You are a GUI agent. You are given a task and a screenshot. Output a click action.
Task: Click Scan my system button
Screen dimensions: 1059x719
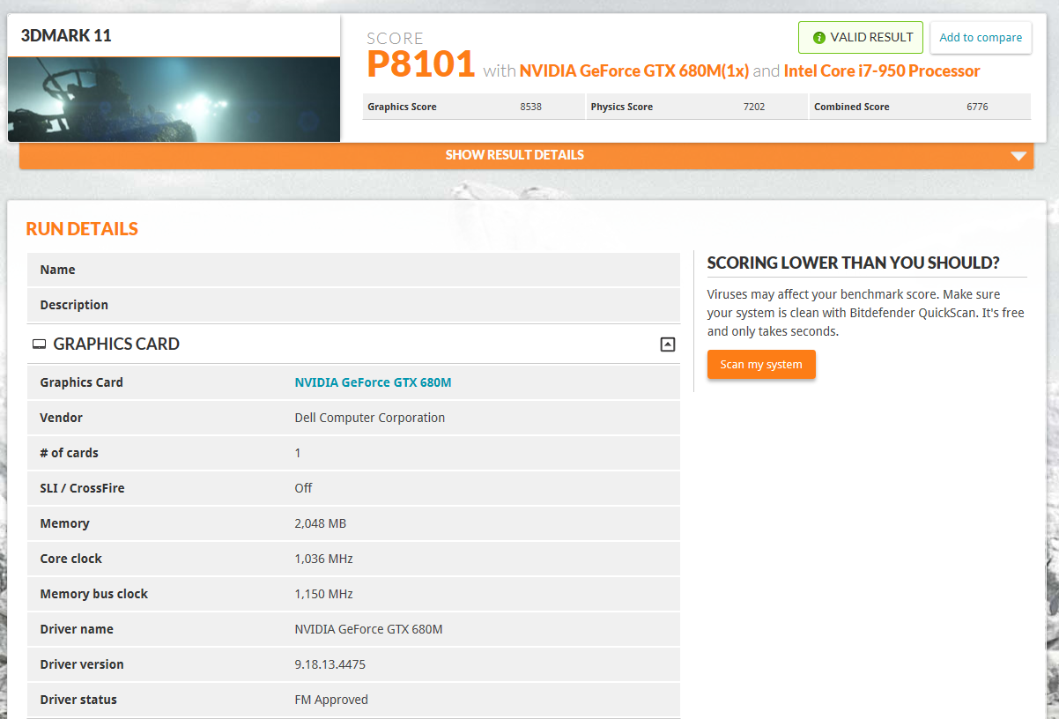(x=761, y=365)
